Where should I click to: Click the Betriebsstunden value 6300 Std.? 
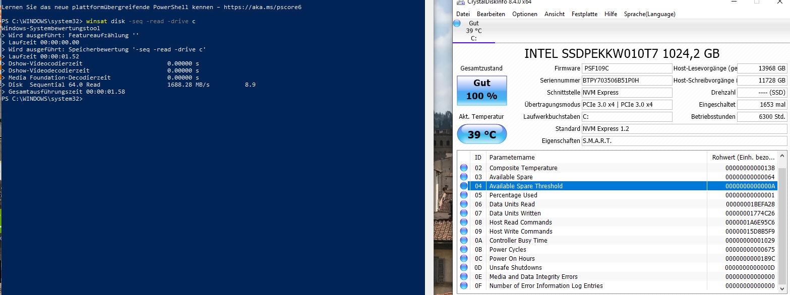point(762,117)
